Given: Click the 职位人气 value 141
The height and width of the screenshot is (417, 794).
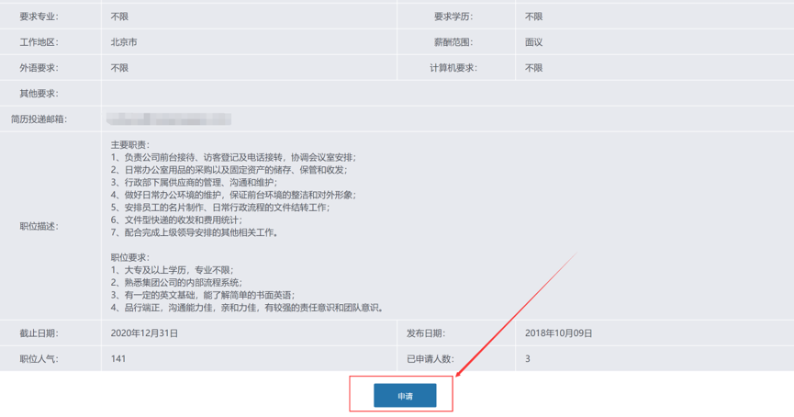Looking at the screenshot, I should [x=117, y=359].
